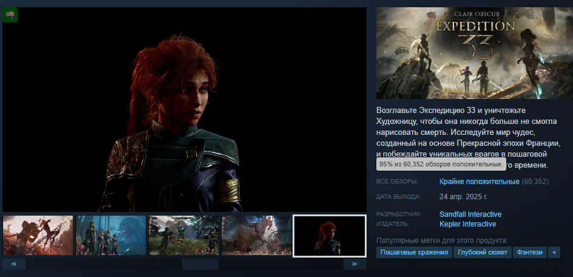573x277 pixels.
Task: Click the plus button to add tags
Action: [554, 253]
